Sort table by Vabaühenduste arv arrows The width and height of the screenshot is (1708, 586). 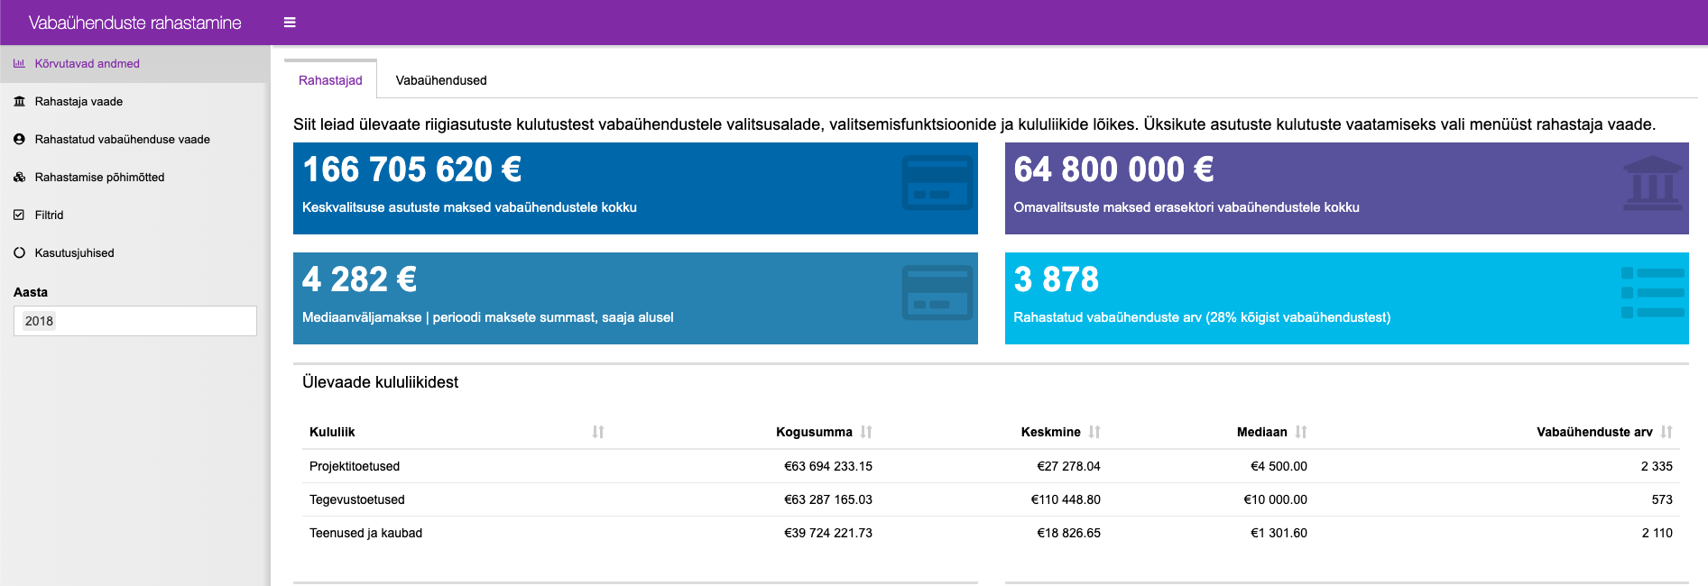pyautogui.click(x=1666, y=432)
